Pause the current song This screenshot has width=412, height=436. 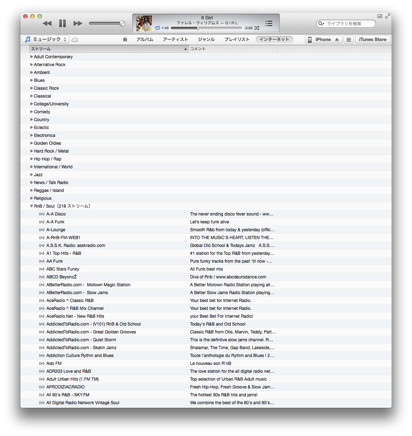click(x=63, y=24)
